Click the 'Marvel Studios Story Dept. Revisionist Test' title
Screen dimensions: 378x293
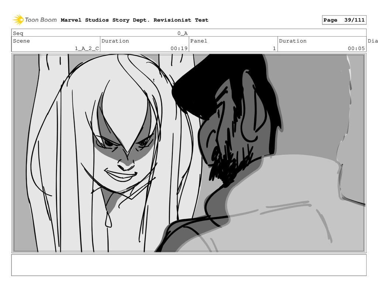click(134, 20)
